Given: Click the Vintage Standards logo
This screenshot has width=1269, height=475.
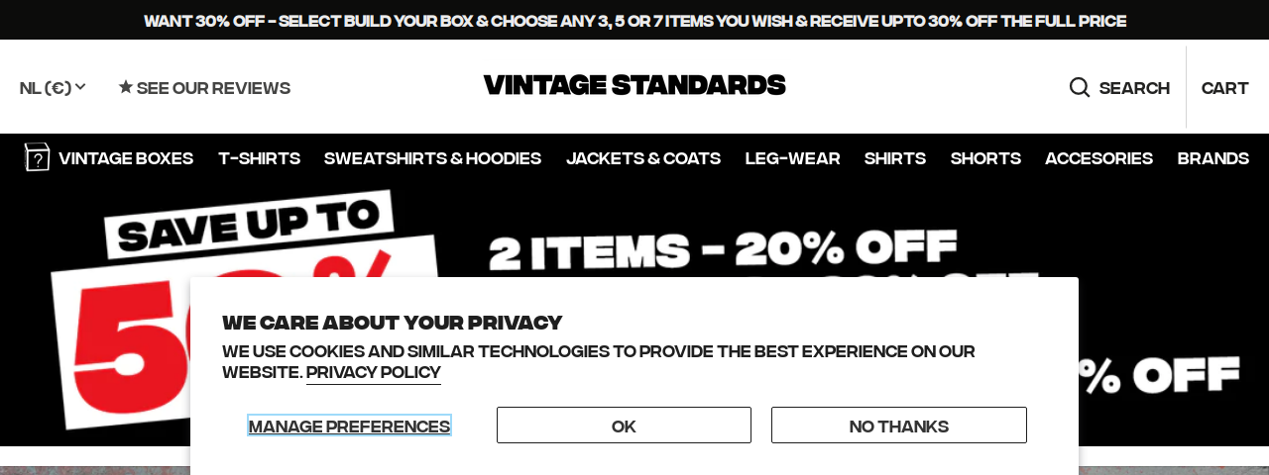Looking at the screenshot, I should coord(634,85).
